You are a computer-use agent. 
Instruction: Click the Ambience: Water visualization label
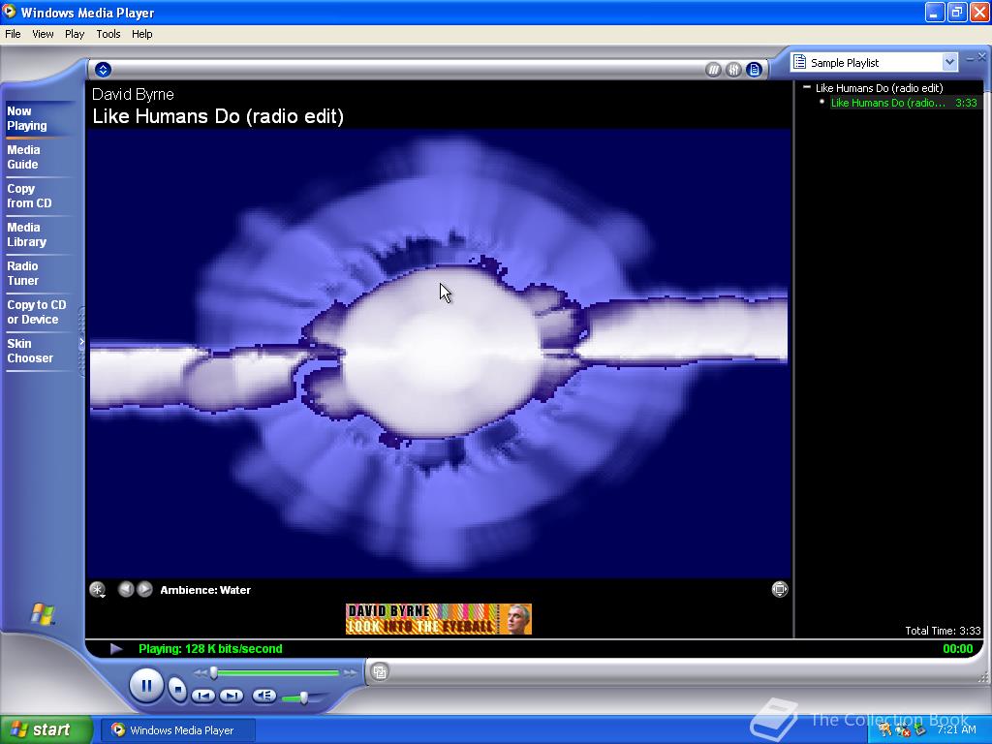[205, 590]
